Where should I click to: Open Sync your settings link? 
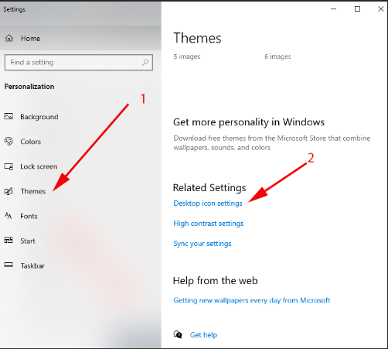tap(203, 244)
